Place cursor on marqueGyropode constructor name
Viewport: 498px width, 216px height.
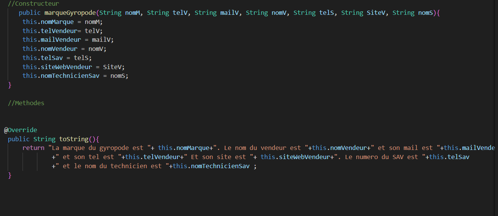pyautogui.click(x=70, y=13)
